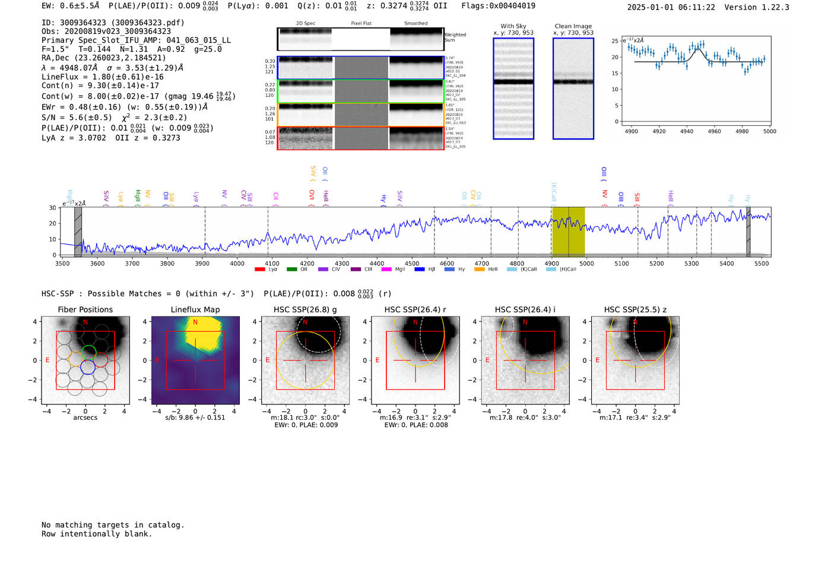Open the HSC SSP(26.4) r cutout
This screenshot has width=831, height=566.
[415, 361]
